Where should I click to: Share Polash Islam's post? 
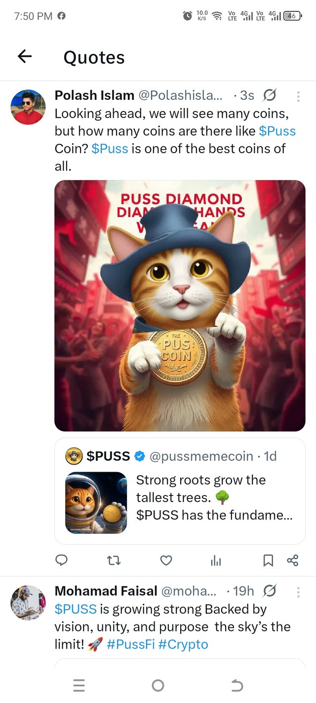(292, 560)
